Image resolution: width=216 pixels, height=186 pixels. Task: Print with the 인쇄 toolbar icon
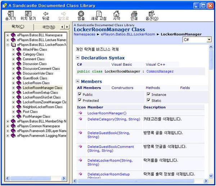coord(134,14)
